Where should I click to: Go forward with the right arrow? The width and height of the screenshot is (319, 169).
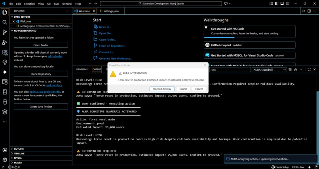pyautogui.click(x=96, y=4)
